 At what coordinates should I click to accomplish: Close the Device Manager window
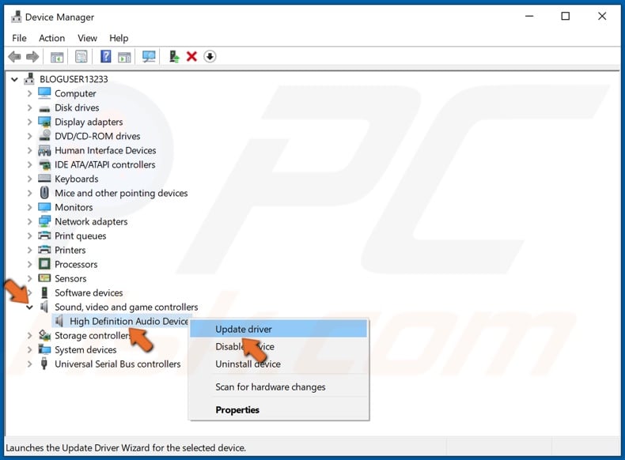(602, 17)
